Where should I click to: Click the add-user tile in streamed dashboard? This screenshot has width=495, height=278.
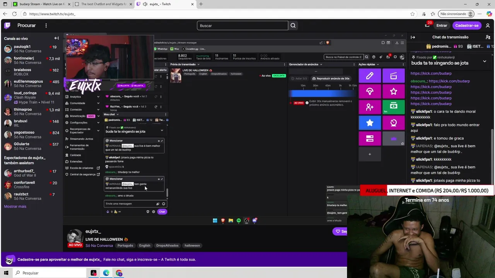[x=370, y=107]
